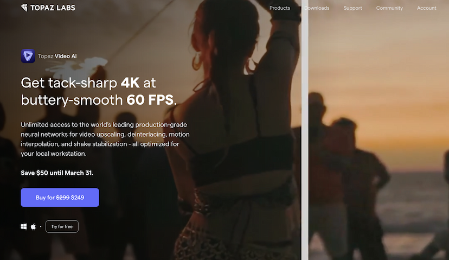Grab the before/after comparison divider bar
Viewport: 449px width, 260px height.
(305, 130)
